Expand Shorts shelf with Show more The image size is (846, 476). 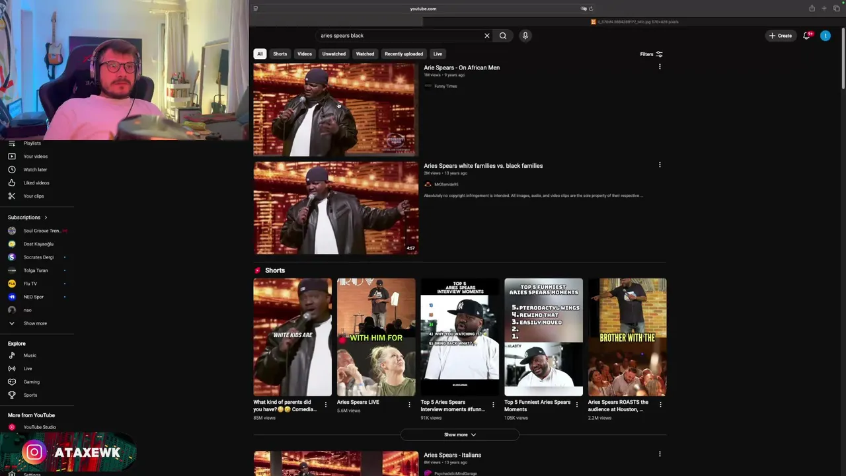(x=460, y=435)
